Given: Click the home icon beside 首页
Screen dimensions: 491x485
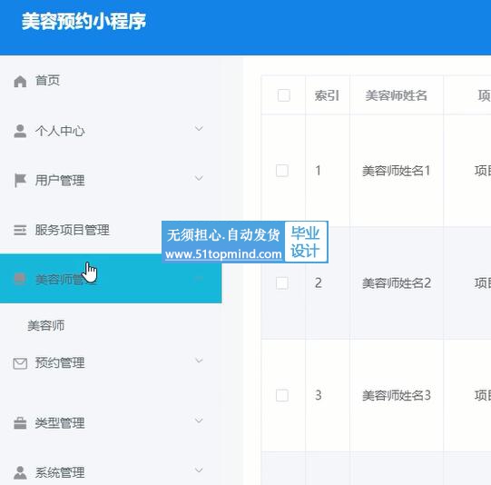Looking at the screenshot, I should [x=20, y=81].
